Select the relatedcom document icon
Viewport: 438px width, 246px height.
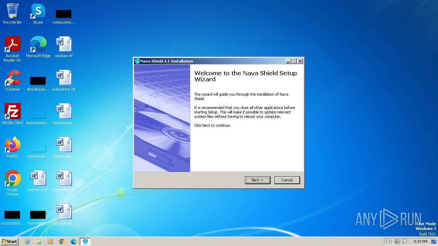click(64, 147)
